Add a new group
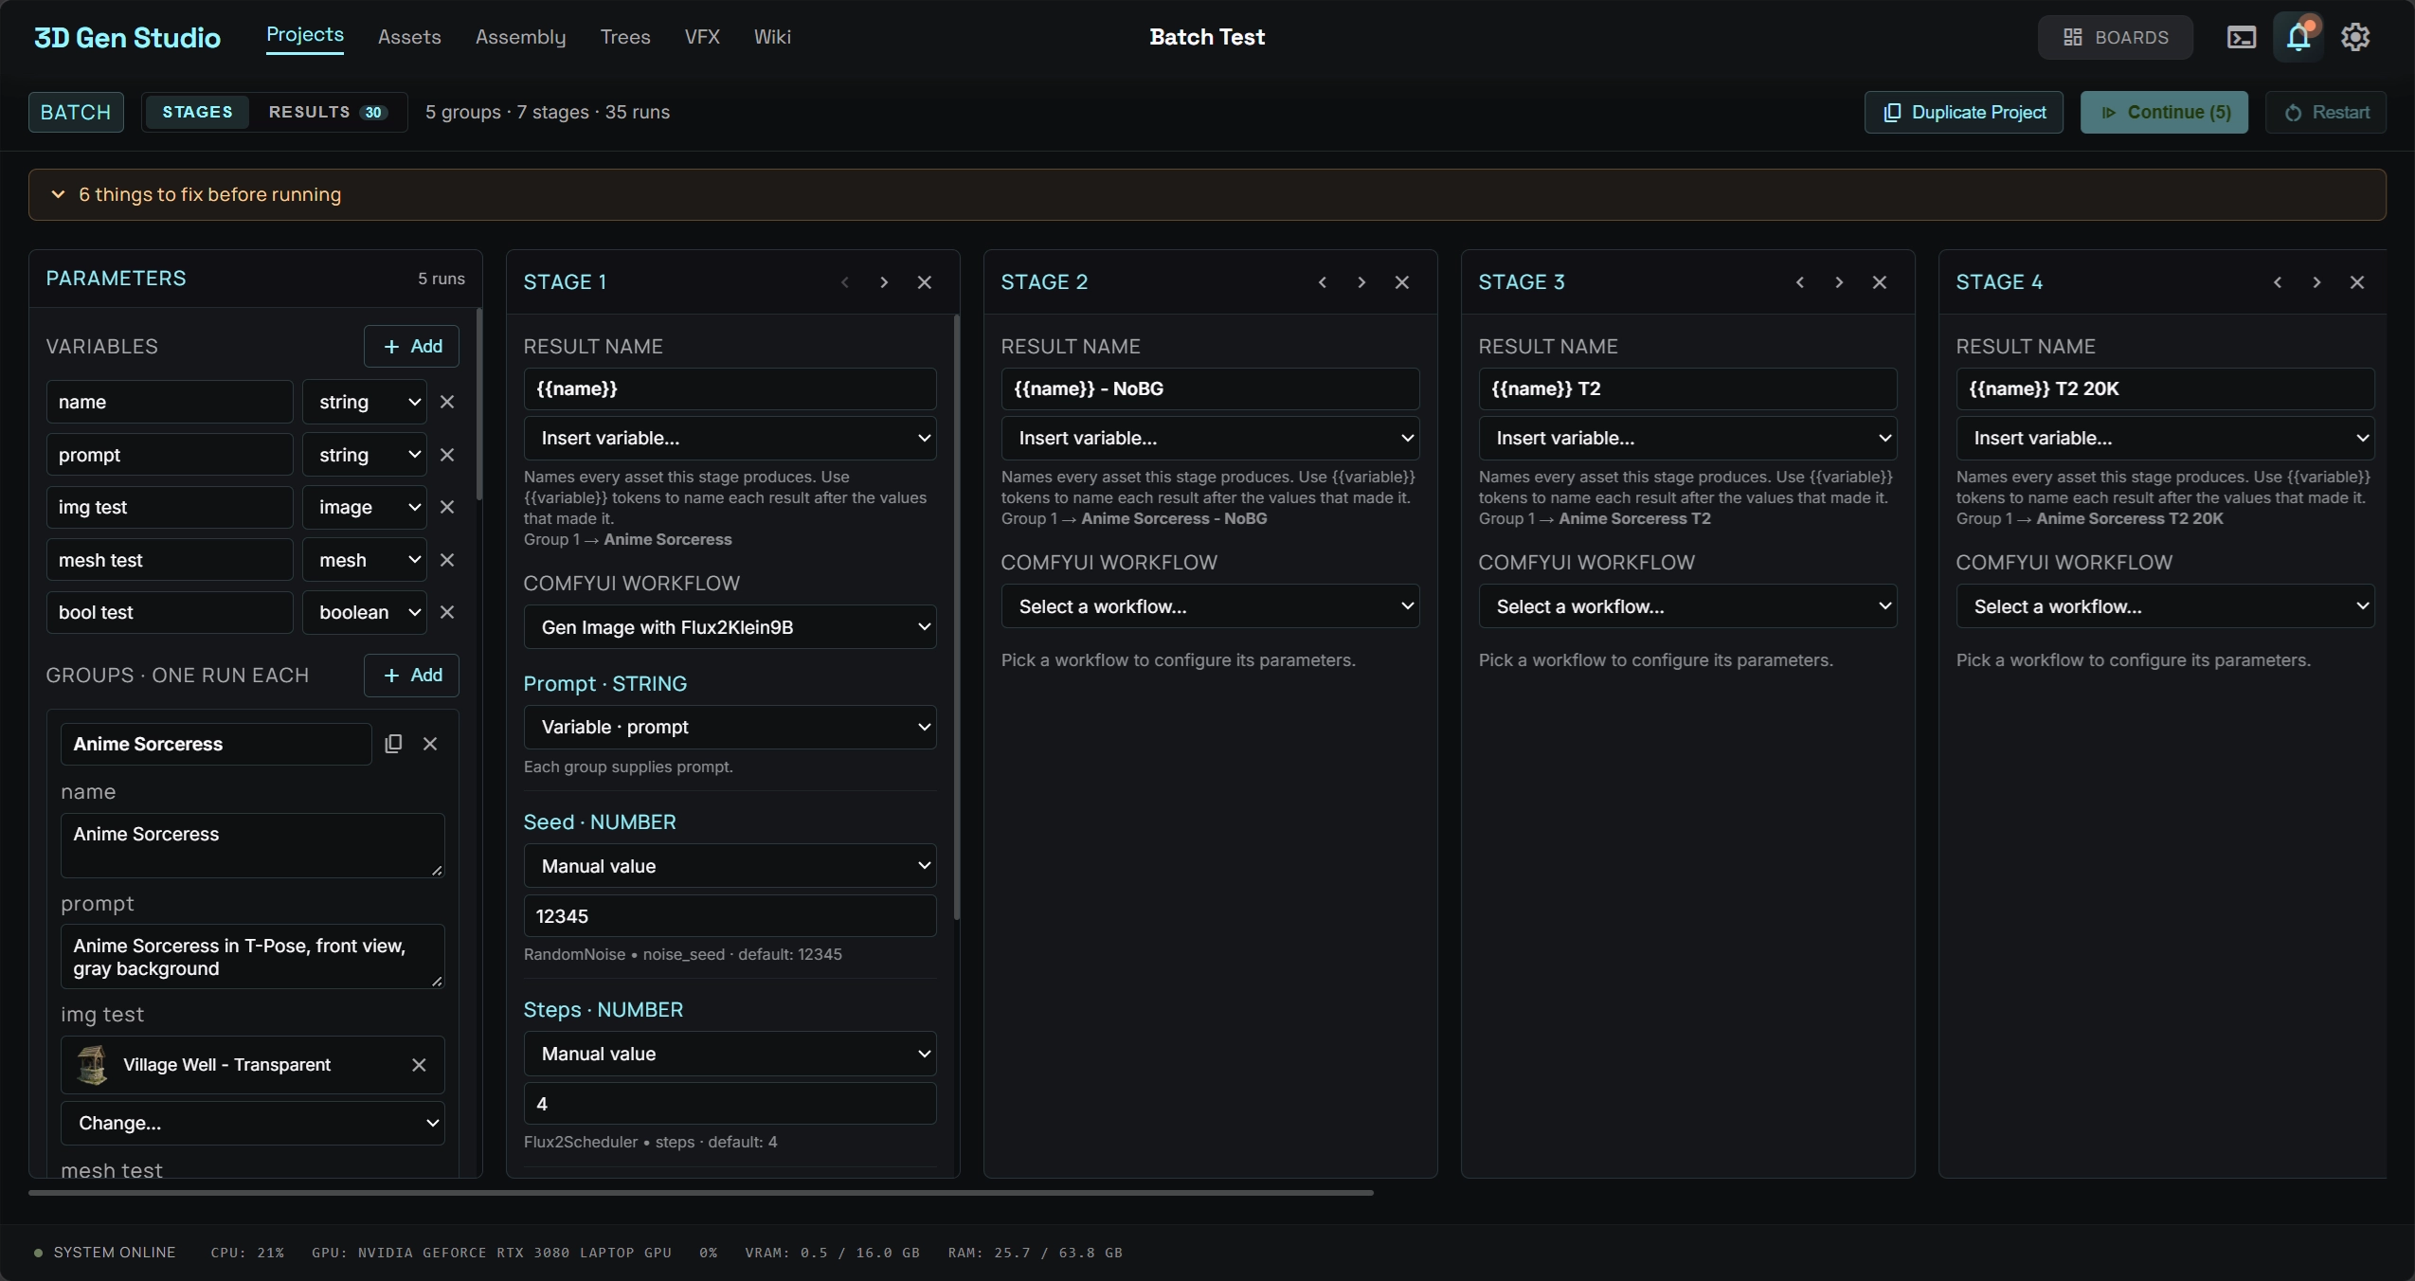2415x1281 pixels. pyautogui.click(x=412, y=675)
